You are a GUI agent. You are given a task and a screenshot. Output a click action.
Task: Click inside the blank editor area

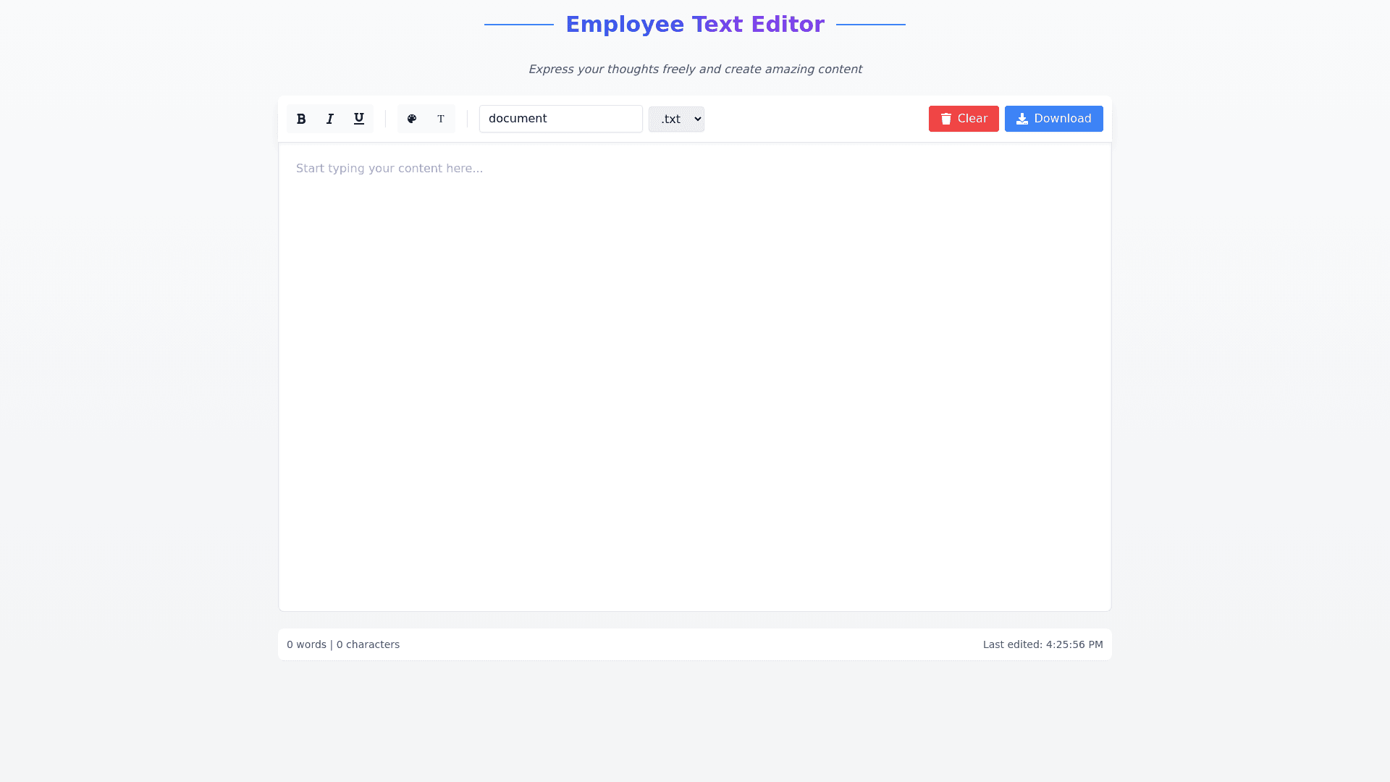[x=695, y=391]
